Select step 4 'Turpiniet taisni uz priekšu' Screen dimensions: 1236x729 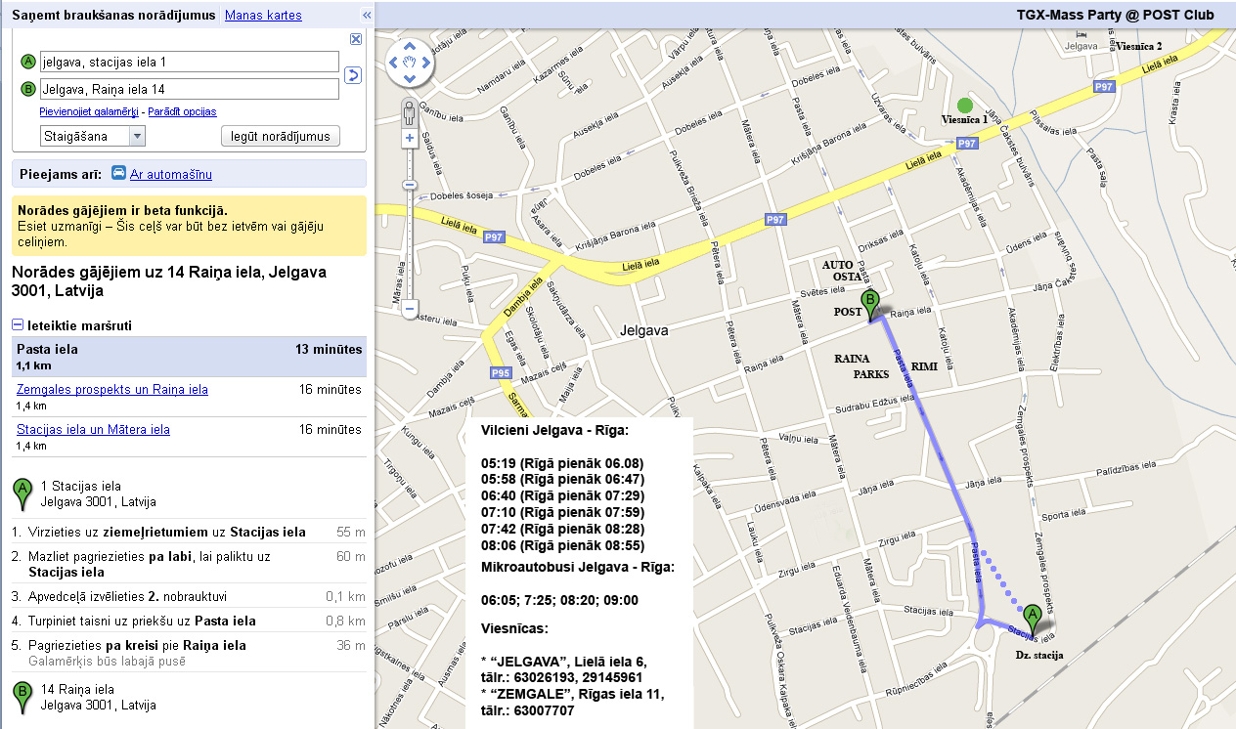click(x=189, y=621)
